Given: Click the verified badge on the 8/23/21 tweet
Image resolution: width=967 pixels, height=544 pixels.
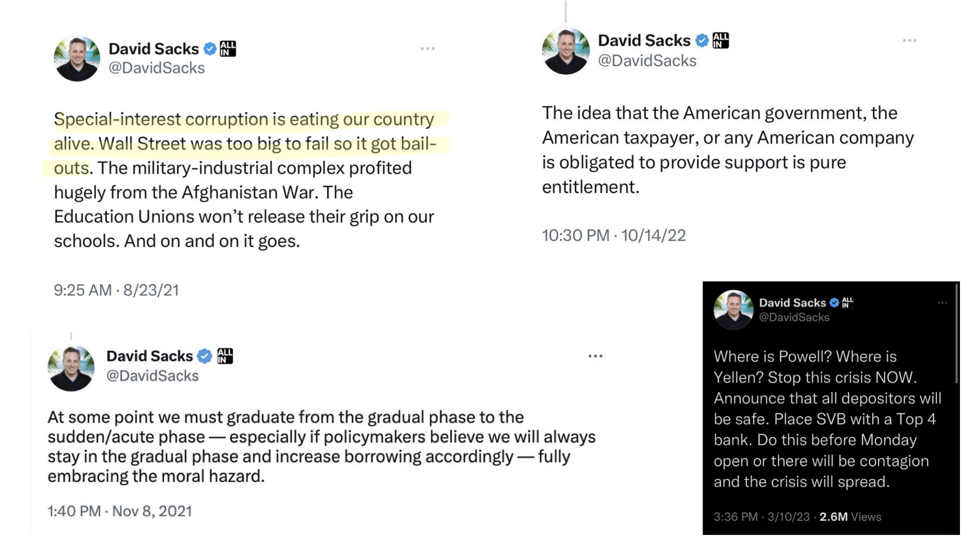Looking at the screenshot, I should [x=210, y=49].
